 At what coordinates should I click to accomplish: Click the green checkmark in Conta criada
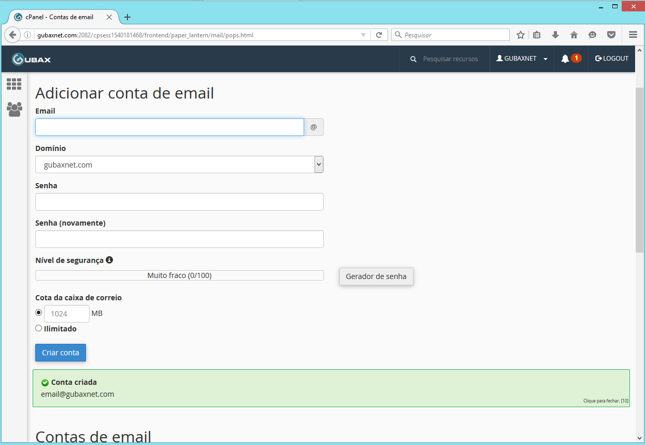tap(45, 382)
